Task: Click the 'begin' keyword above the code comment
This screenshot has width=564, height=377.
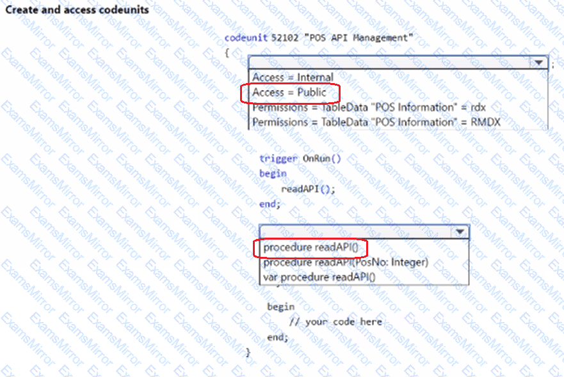Action: click(x=281, y=307)
